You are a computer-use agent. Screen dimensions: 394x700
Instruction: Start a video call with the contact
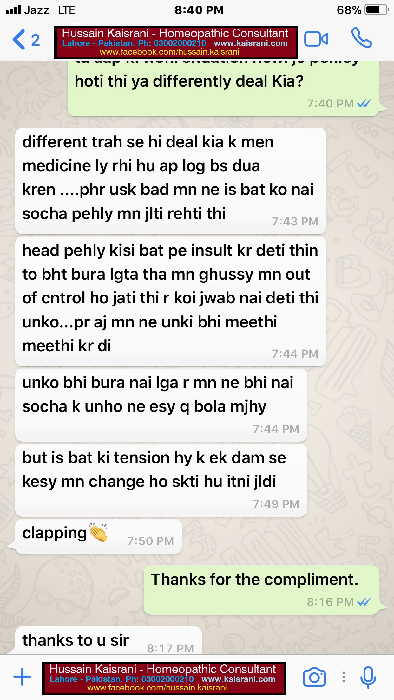[316, 39]
